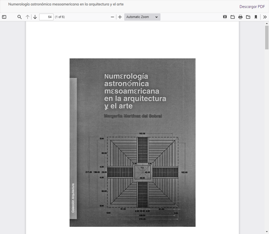The width and height of the screenshot is (269, 234).
Task: Click the author name Margarita Martínez del Sobral
Action: 133,116
